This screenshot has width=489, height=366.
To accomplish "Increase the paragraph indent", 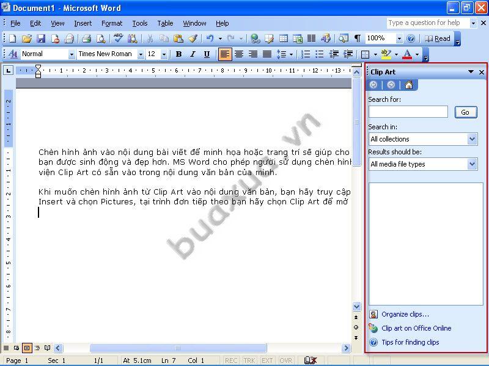I will pos(348,54).
